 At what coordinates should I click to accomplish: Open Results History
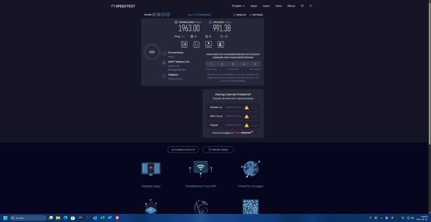[x=218, y=149]
